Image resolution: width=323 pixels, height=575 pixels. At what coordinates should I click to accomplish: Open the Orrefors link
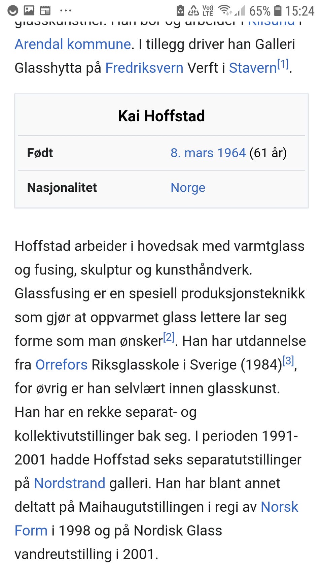click(x=62, y=364)
